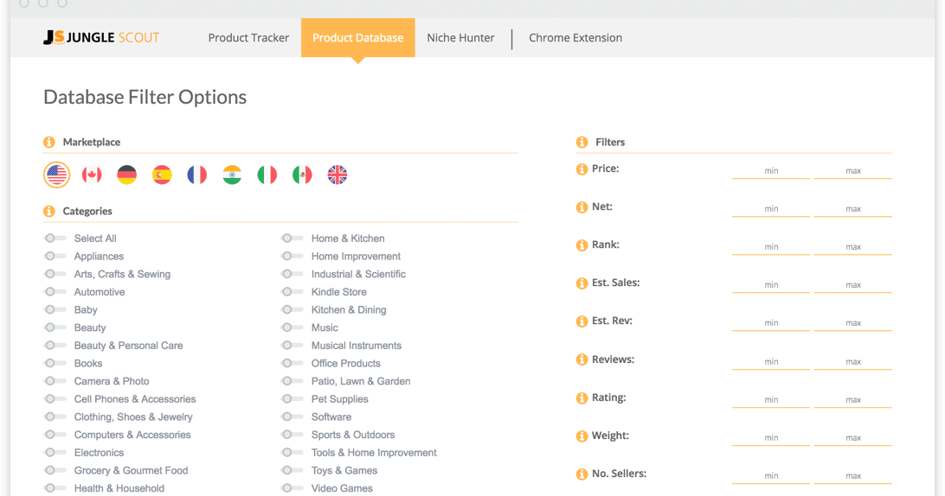Screen dimensions: 945x496
Task: Select the Spain marketplace flag
Action: pyautogui.click(x=162, y=175)
